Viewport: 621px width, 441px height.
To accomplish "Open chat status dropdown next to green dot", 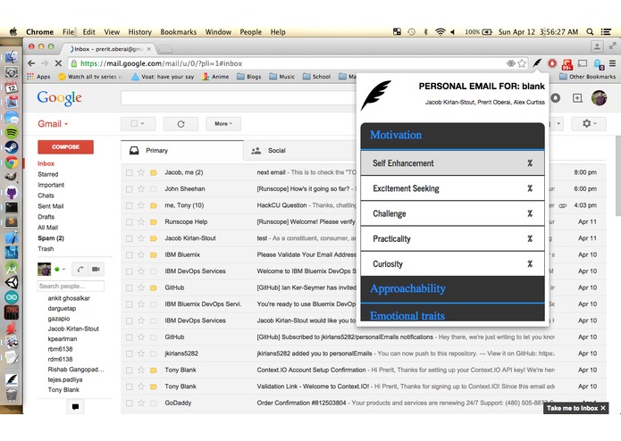I will tap(63, 270).
